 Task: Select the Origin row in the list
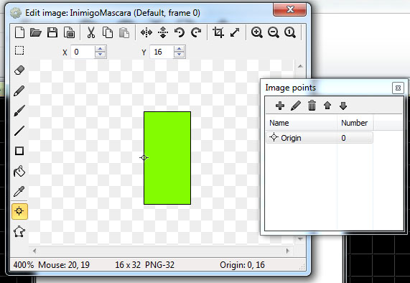pyautogui.click(x=320, y=138)
